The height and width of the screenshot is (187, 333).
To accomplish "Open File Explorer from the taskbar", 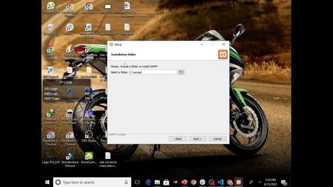I will pyautogui.click(x=157, y=182).
